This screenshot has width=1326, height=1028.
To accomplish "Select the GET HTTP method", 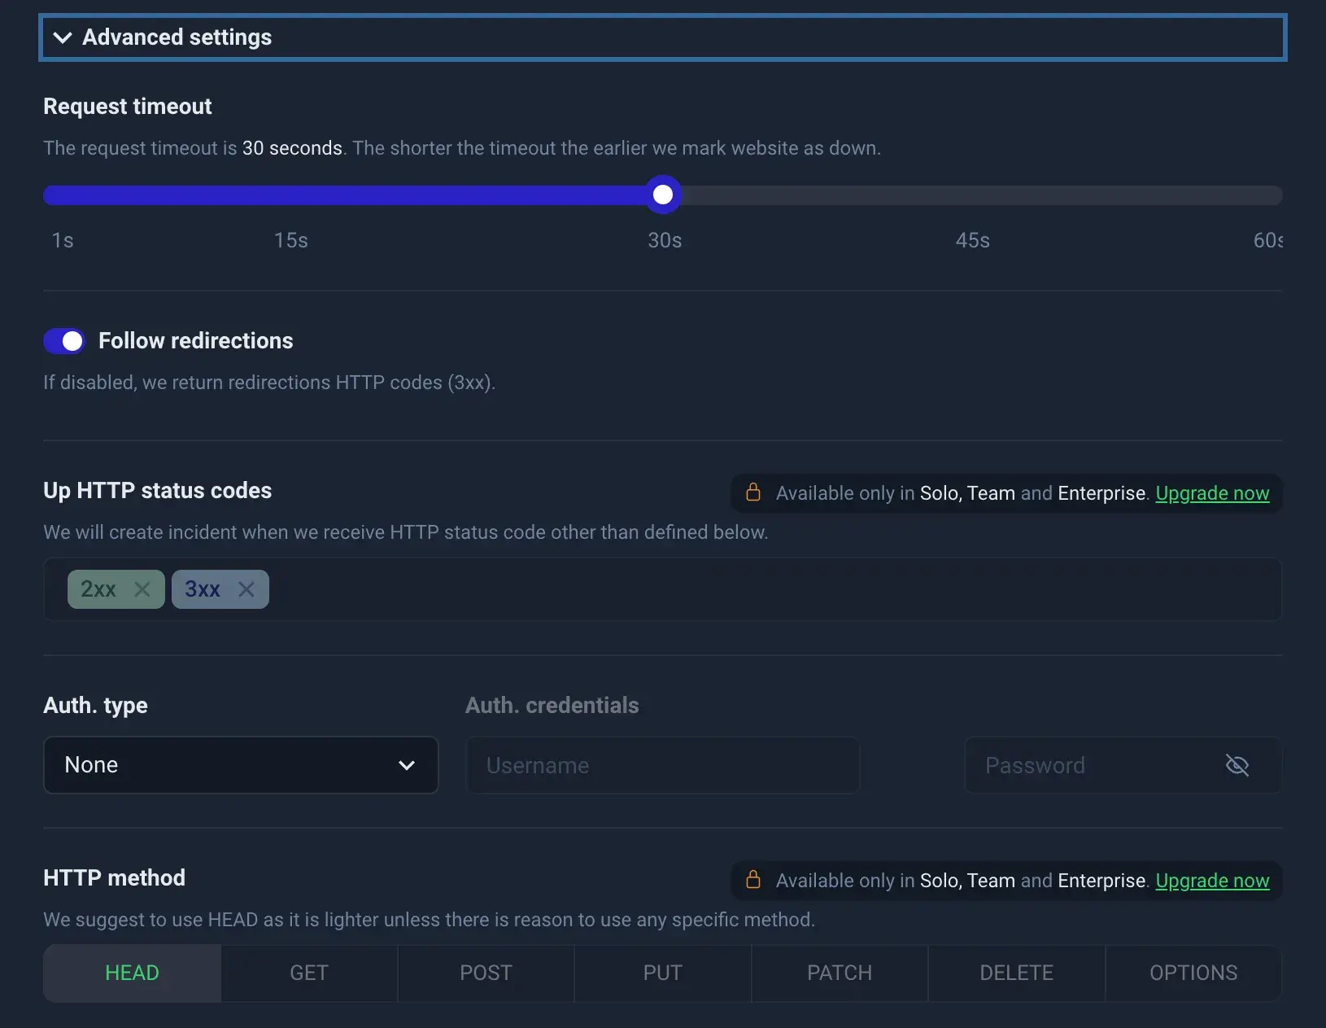I will (x=309, y=973).
